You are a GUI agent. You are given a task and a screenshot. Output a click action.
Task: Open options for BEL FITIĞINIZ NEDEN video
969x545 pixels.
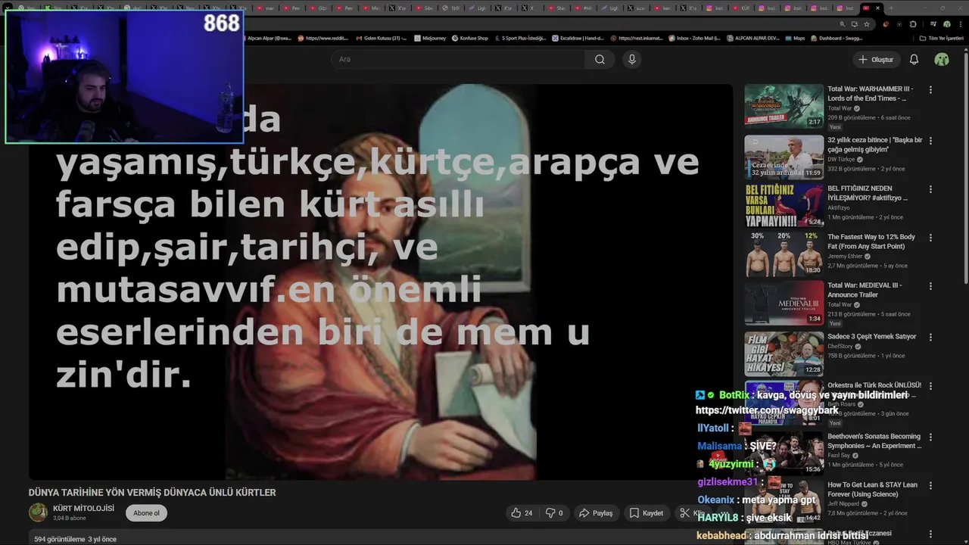click(x=930, y=189)
